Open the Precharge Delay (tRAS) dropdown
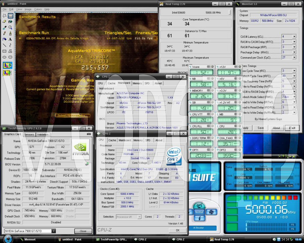 294,52
